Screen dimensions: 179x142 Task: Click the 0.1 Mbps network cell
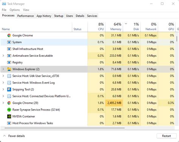pos(149,36)
